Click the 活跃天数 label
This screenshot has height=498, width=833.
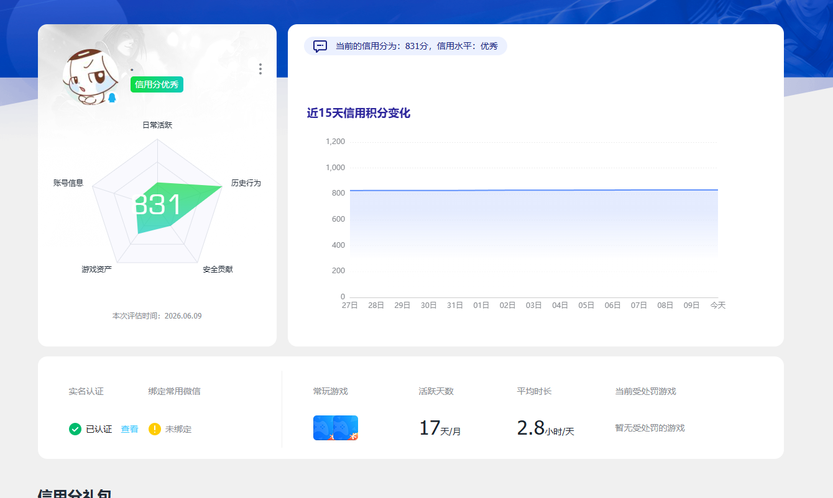click(436, 391)
